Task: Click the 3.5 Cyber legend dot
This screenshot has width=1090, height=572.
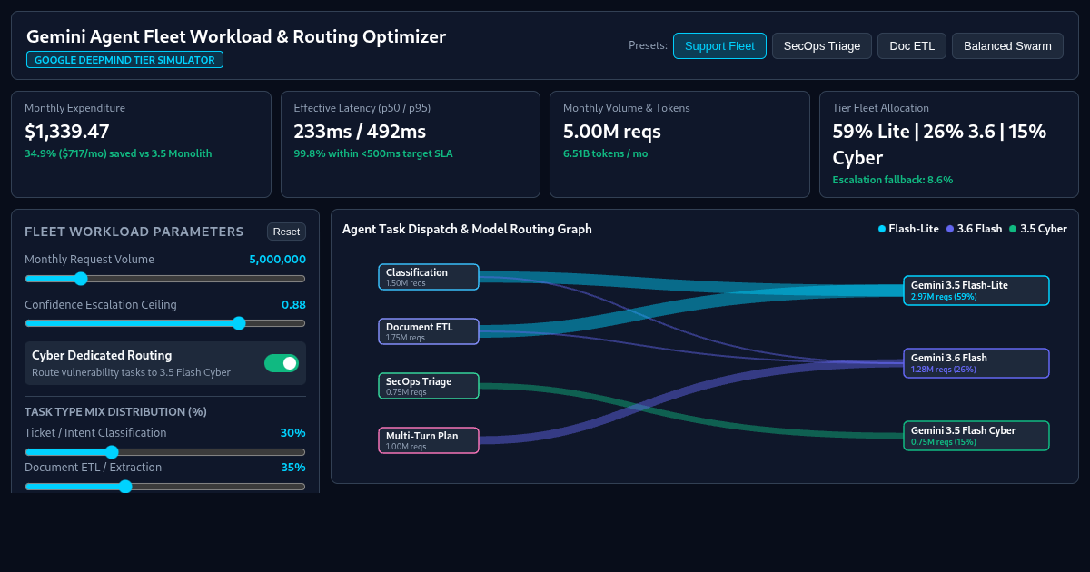Action: (1013, 229)
